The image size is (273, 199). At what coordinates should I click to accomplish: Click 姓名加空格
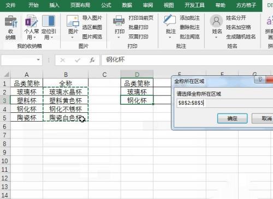pyautogui.click(x=239, y=27)
